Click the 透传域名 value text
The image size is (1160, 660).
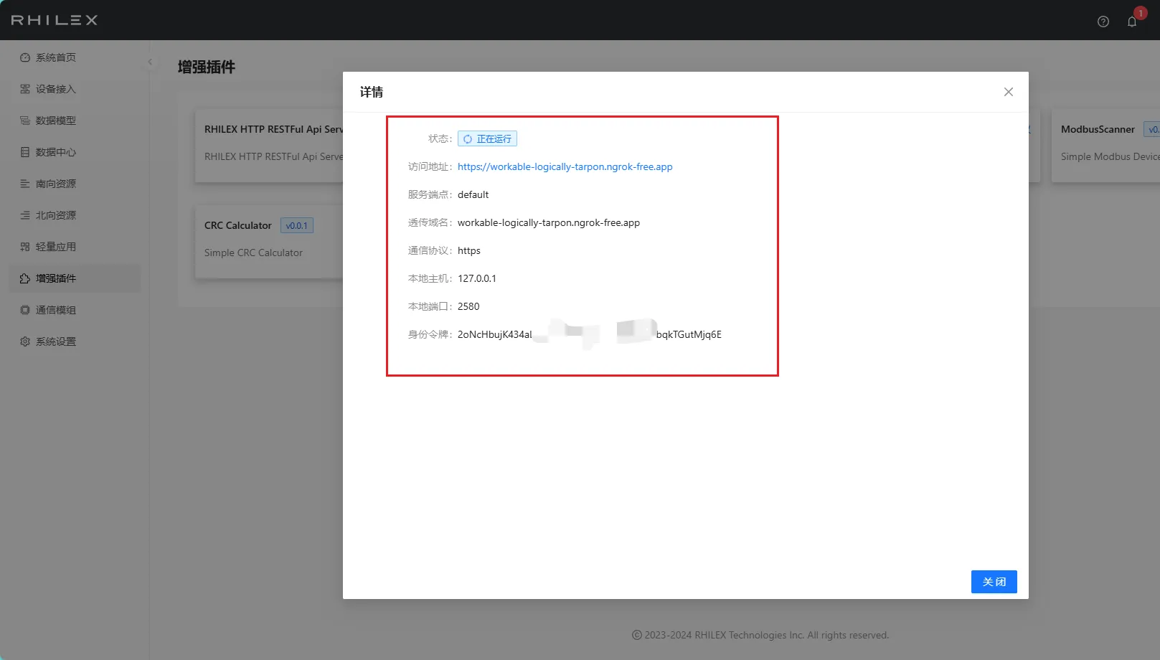tap(549, 222)
